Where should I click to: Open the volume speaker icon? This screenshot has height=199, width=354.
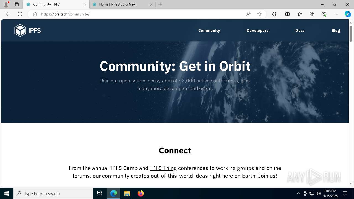tap(318, 193)
